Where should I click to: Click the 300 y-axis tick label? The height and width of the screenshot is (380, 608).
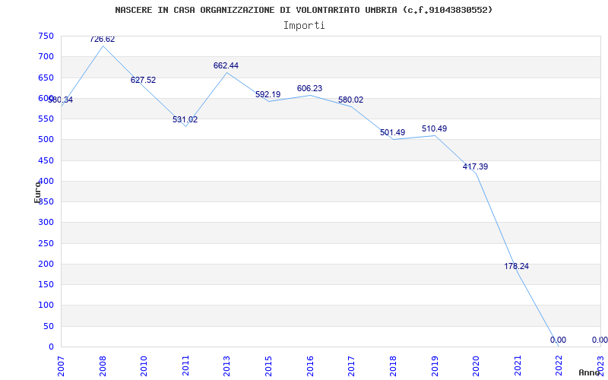(46, 223)
